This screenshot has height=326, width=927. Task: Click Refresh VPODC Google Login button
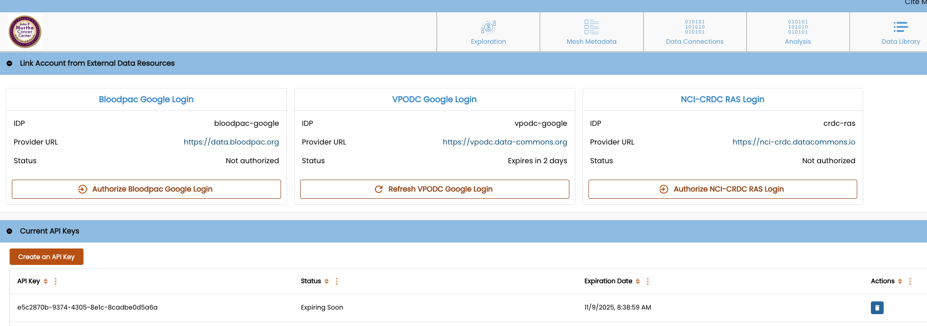tap(435, 189)
